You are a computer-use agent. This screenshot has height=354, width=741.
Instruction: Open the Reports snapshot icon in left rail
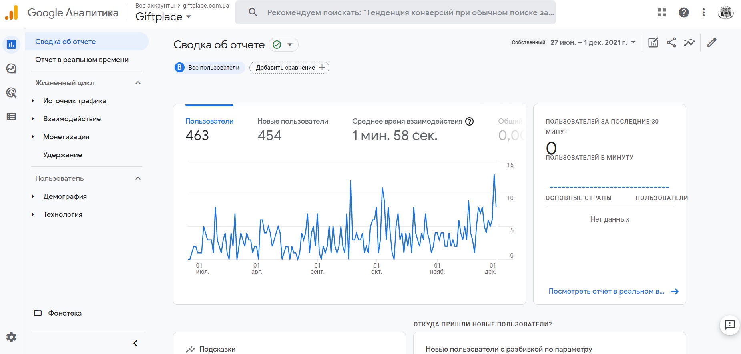[x=11, y=44]
